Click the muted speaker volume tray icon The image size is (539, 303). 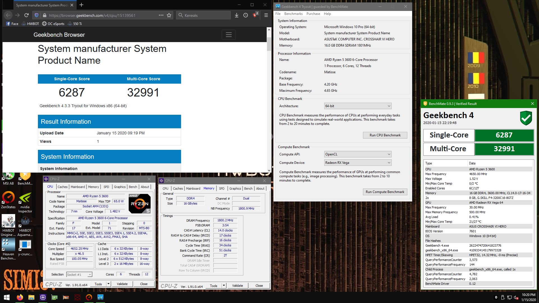[x=516, y=297]
